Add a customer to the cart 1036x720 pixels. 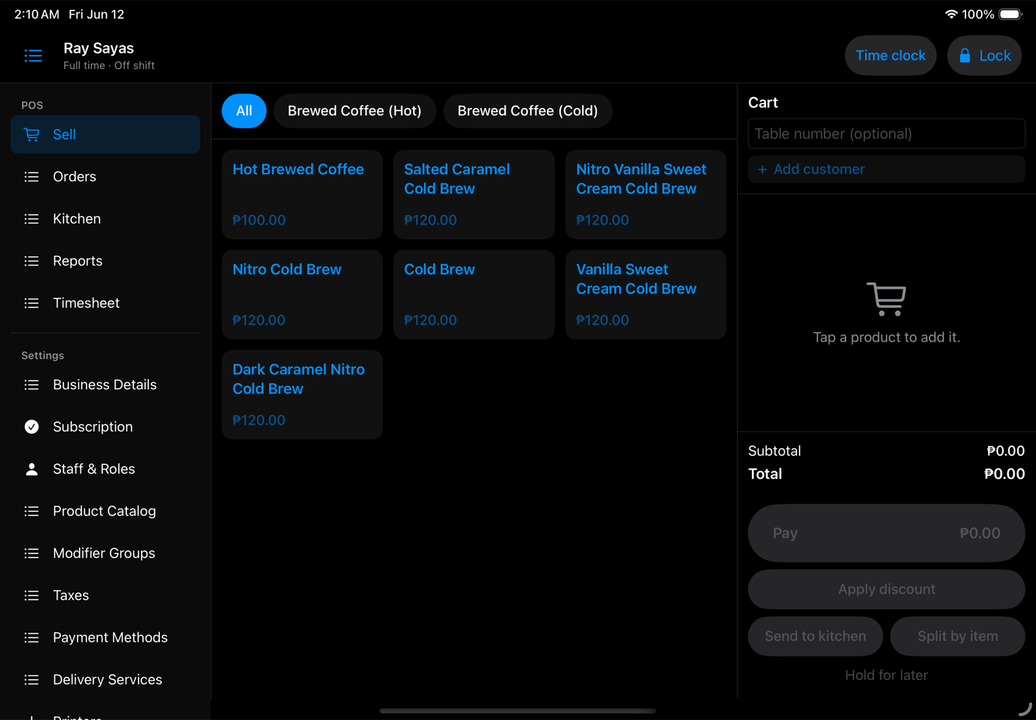(x=886, y=169)
